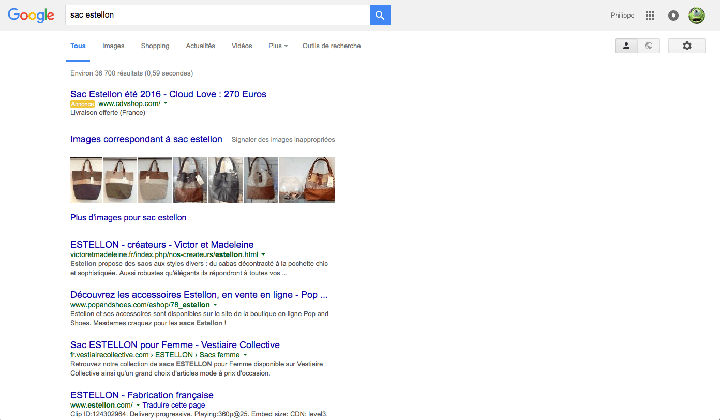The width and height of the screenshot is (720, 420).
Task: Click the Annonce label badge
Action: click(83, 104)
